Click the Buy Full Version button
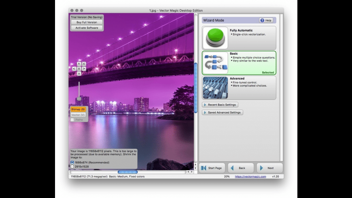Image resolution: width=352 pixels, height=198 pixels. tap(87, 22)
